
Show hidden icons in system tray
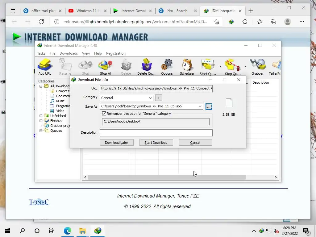(x=254, y=231)
